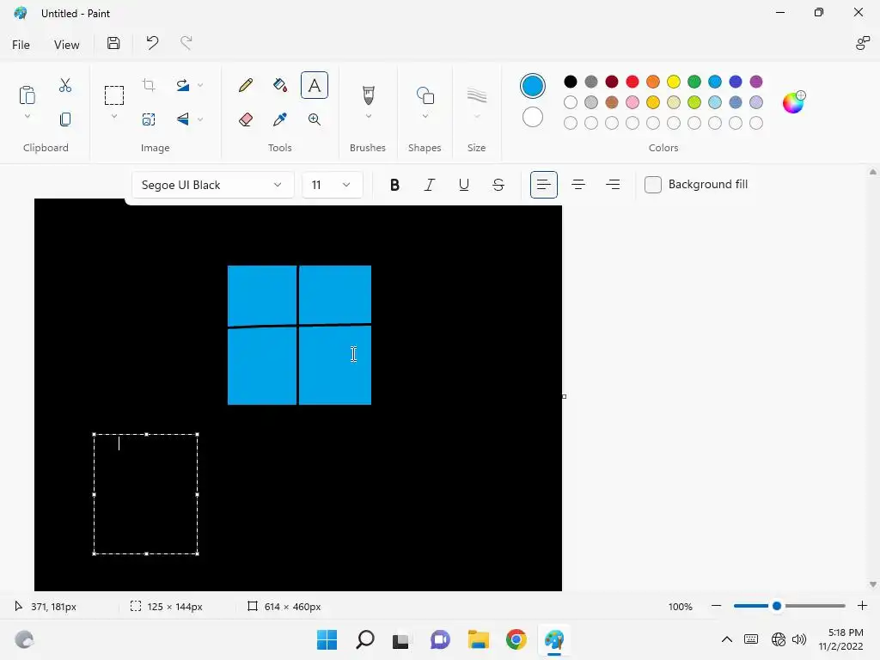880x660 pixels.
Task: Click the Copy icon
Action: point(65,119)
